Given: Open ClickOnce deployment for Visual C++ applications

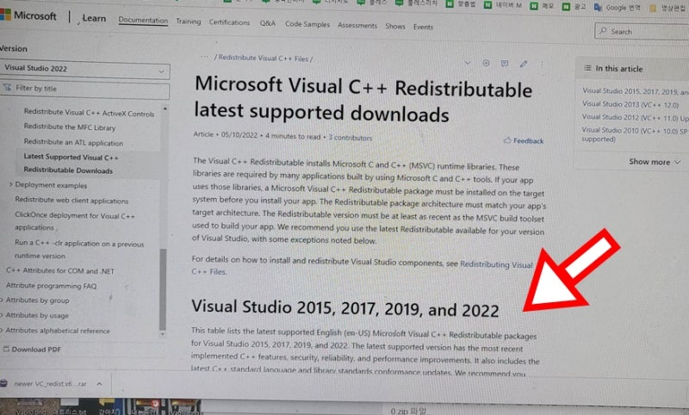Looking at the screenshot, I should tap(75, 221).
